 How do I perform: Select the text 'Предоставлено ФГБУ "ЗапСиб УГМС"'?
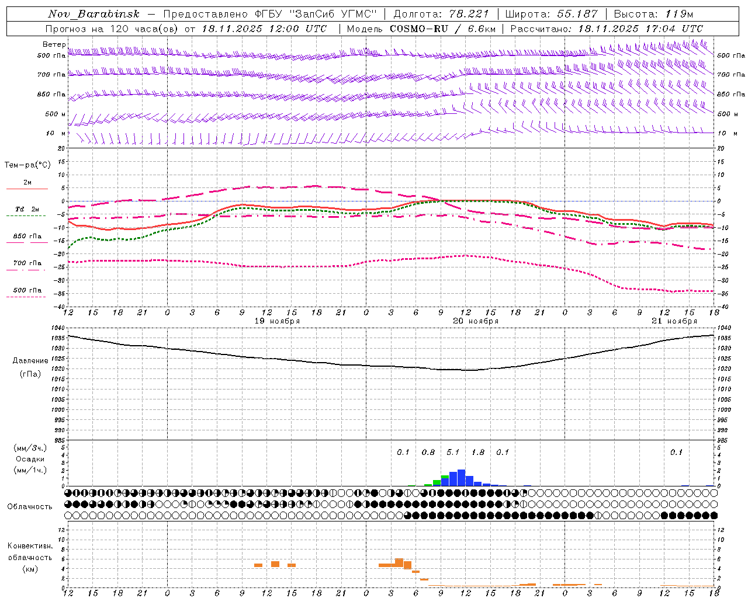271,13
